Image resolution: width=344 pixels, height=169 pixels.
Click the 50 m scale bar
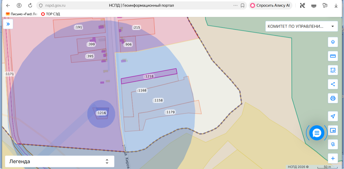click(x=327, y=167)
